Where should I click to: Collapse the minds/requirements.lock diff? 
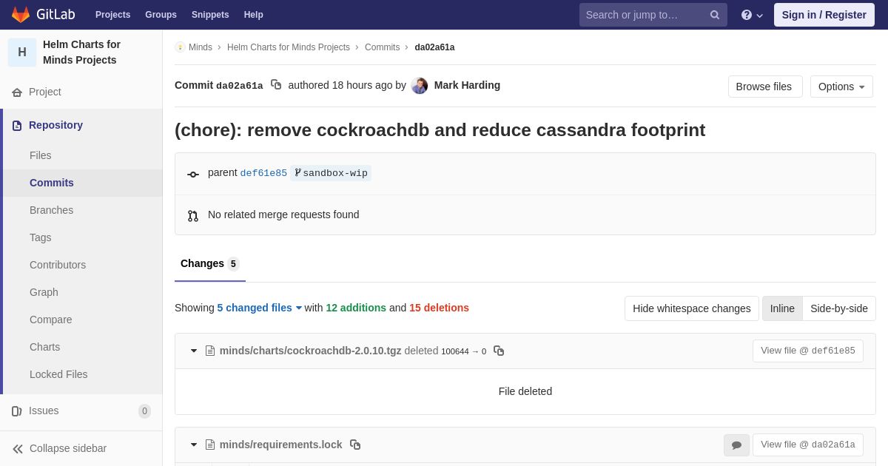(x=194, y=445)
